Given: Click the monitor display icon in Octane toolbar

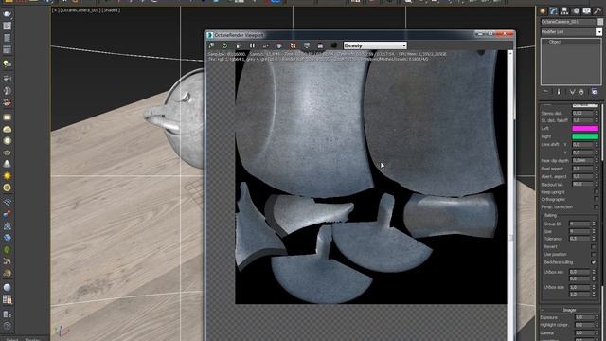Looking at the screenshot, I should (307, 45).
